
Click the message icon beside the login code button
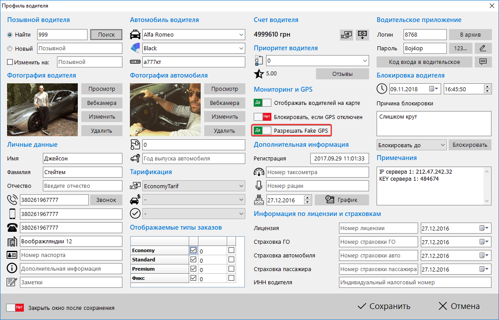(x=483, y=62)
